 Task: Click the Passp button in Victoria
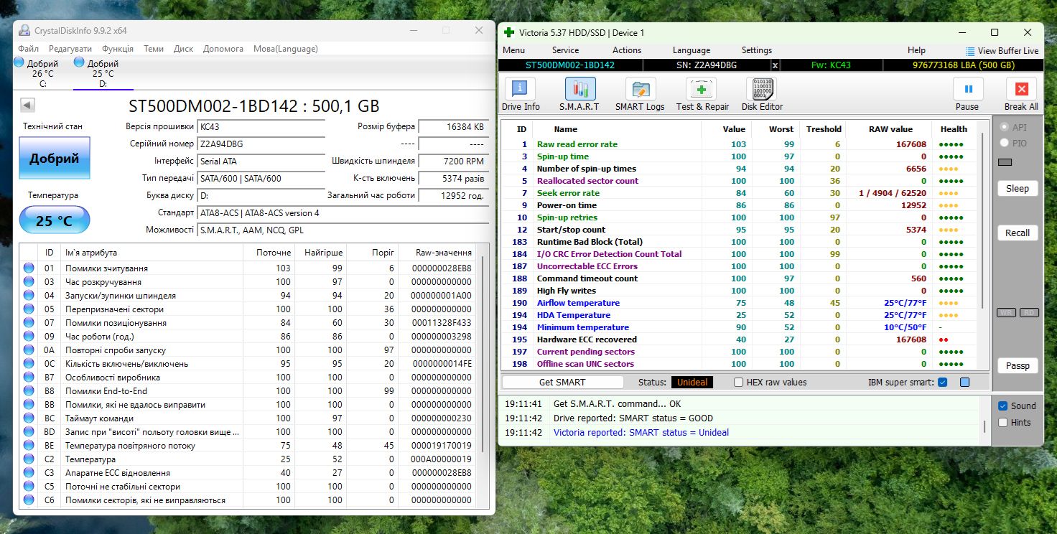point(1018,366)
